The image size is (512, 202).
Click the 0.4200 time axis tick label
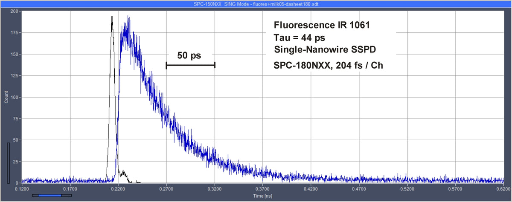311,188
